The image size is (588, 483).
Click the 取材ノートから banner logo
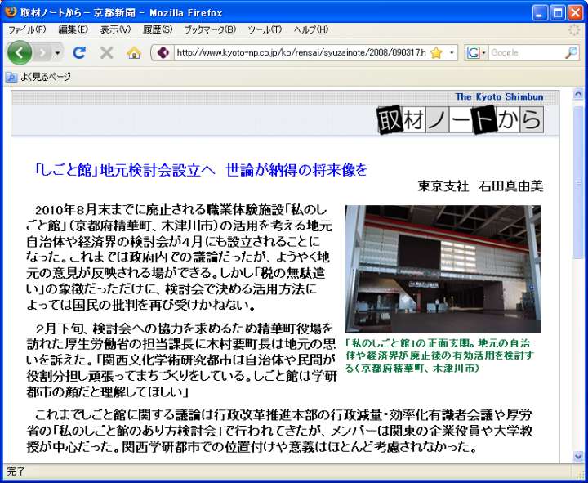pos(460,120)
